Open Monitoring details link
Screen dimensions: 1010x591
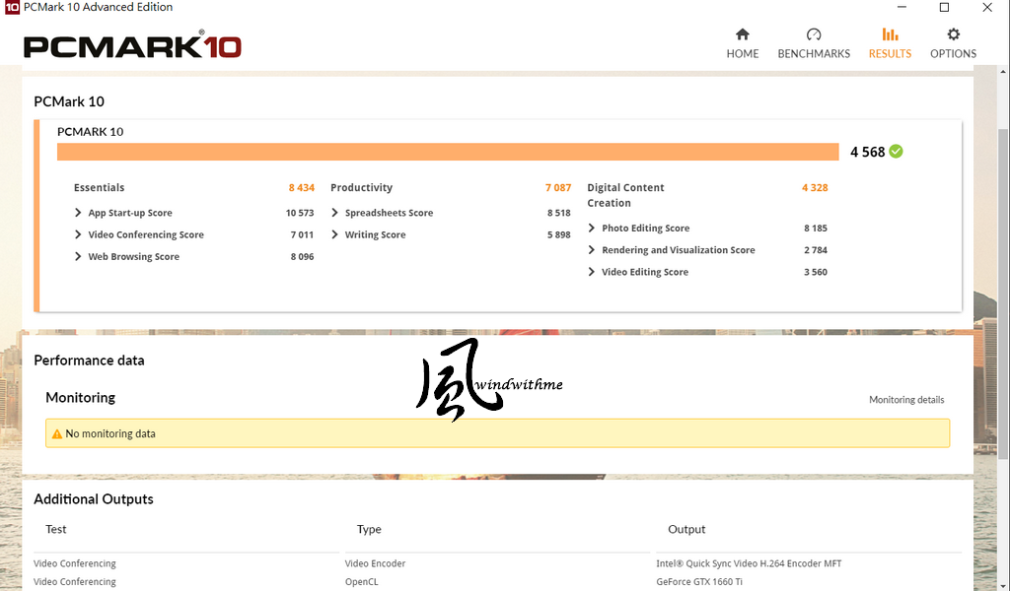click(x=906, y=400)
